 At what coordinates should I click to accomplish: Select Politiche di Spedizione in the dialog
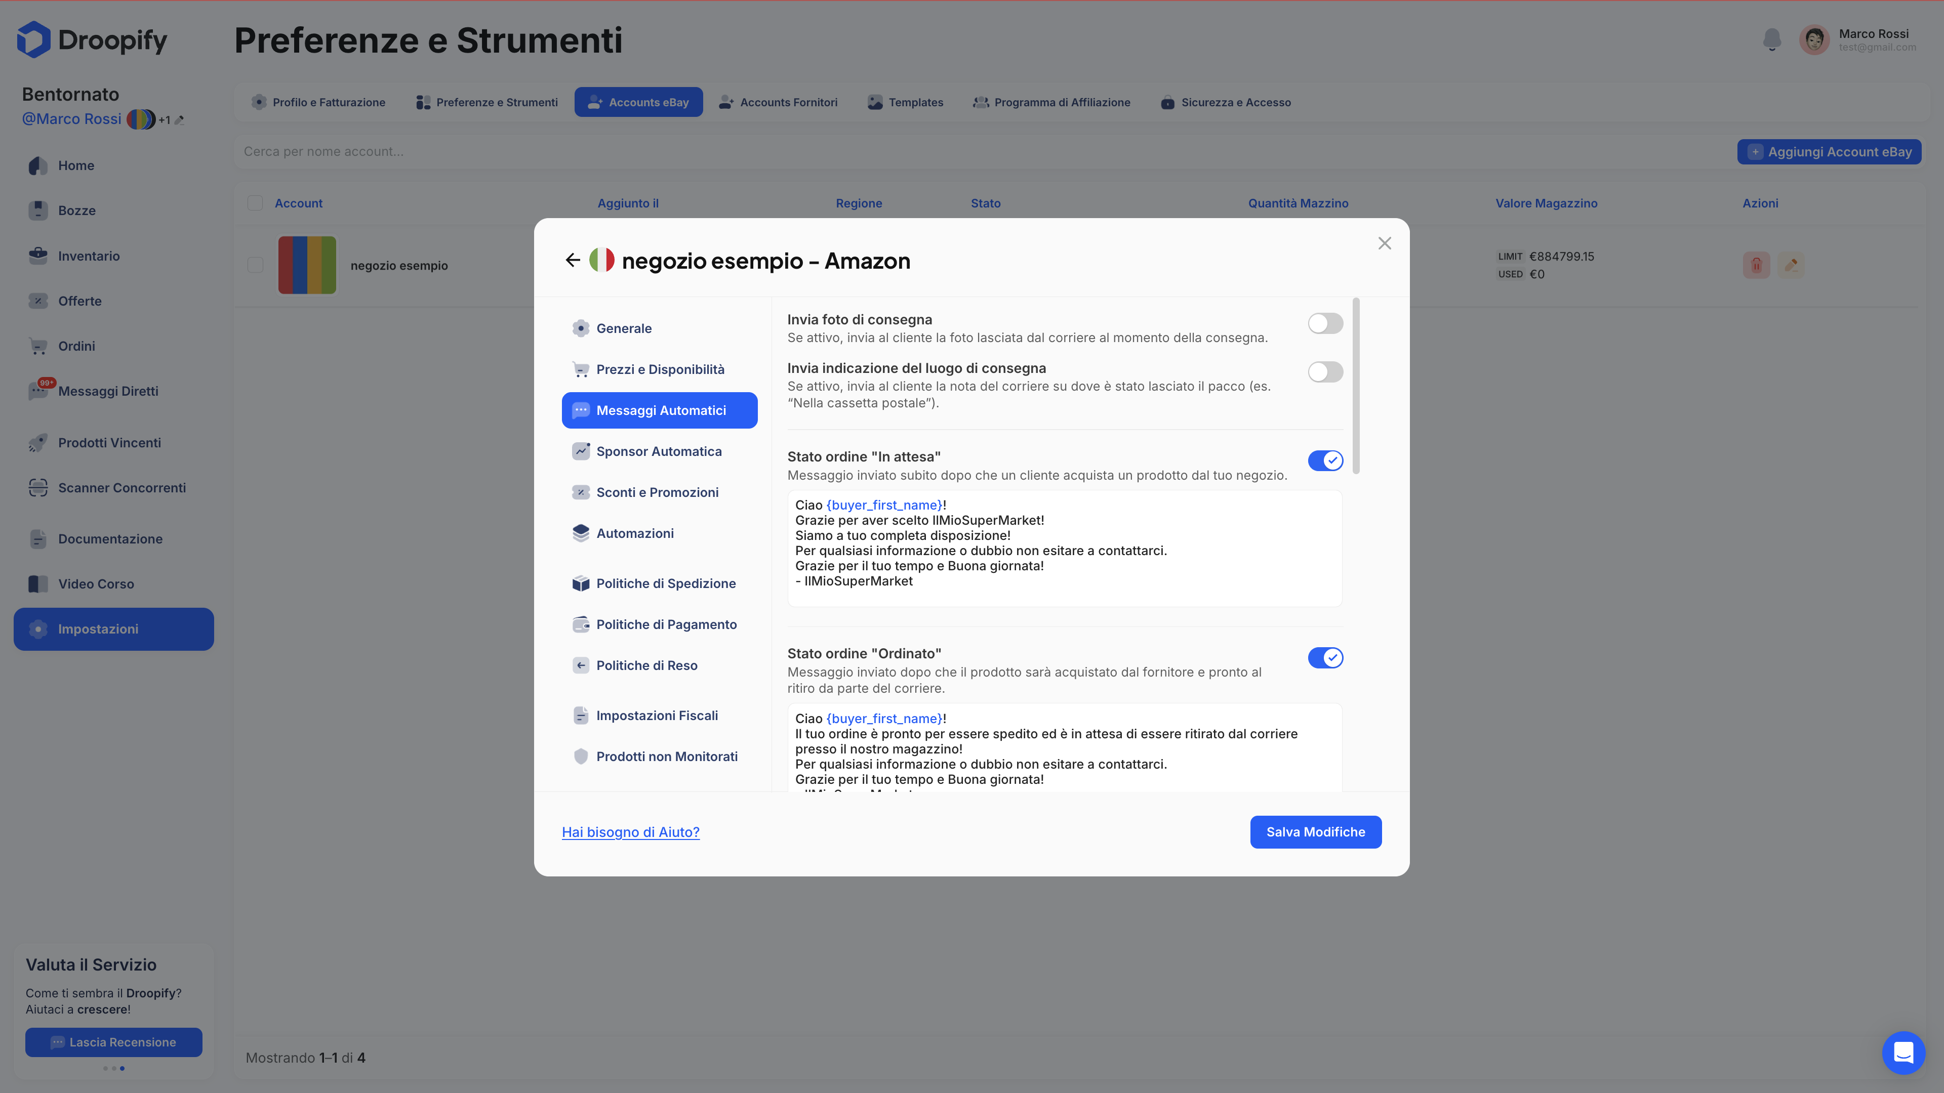click(x=665, y=583)
